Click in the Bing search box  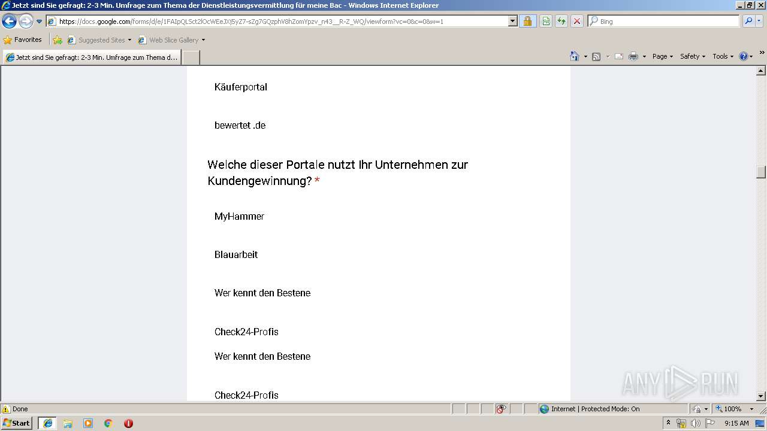click(x=664, y=22)
